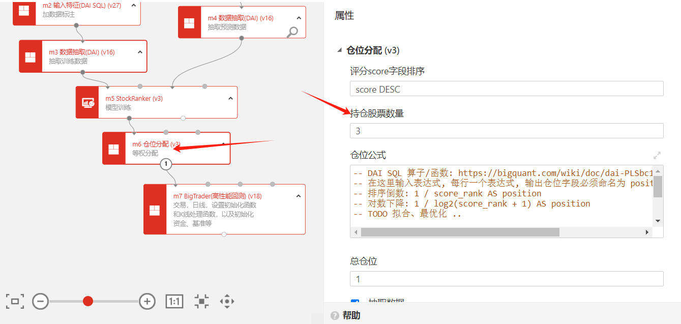This screenshot has width=681, height=324.
Task: Zoom in canvas with plus button
Action: coord(147,302)
